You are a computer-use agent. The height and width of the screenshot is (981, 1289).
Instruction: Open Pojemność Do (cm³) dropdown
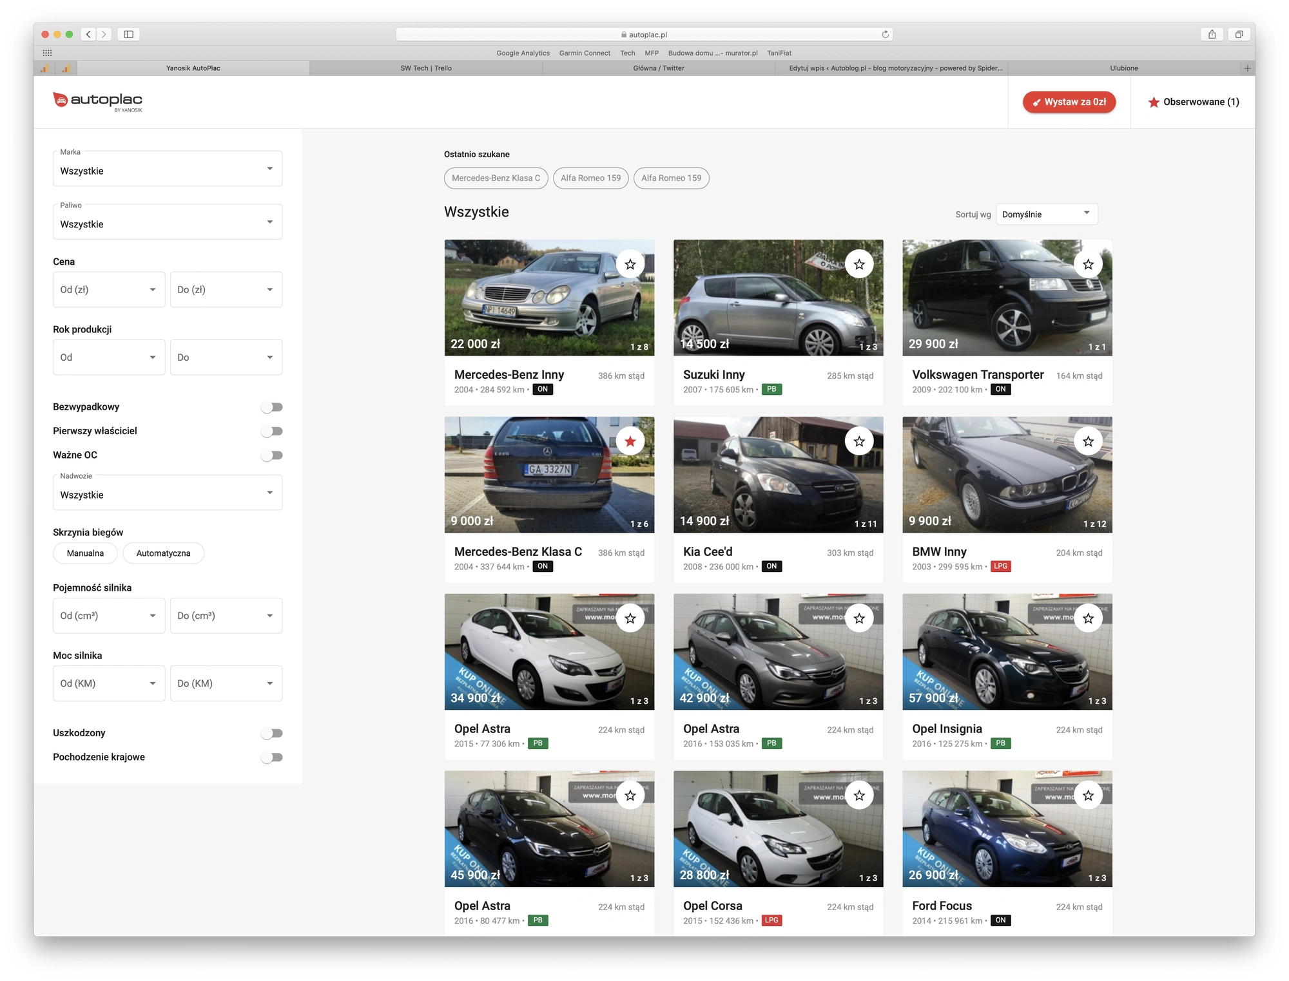(226, 615)
